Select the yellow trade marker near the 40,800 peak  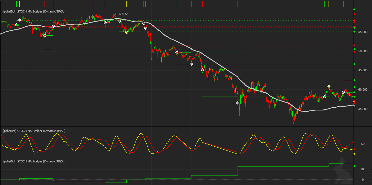329,87
